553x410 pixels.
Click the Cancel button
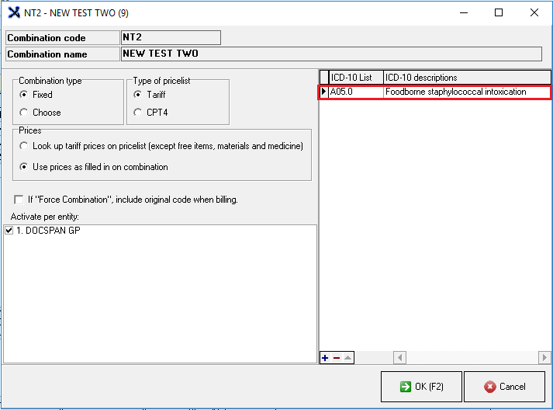(505, 387)
